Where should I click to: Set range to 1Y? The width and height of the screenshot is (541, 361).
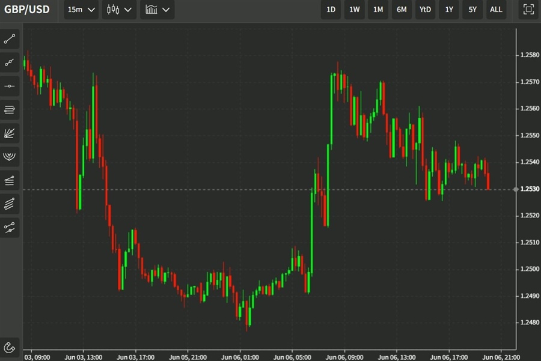449,10
